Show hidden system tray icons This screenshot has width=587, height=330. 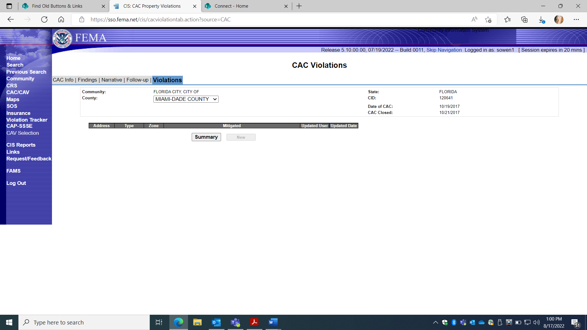click(435, 322)
